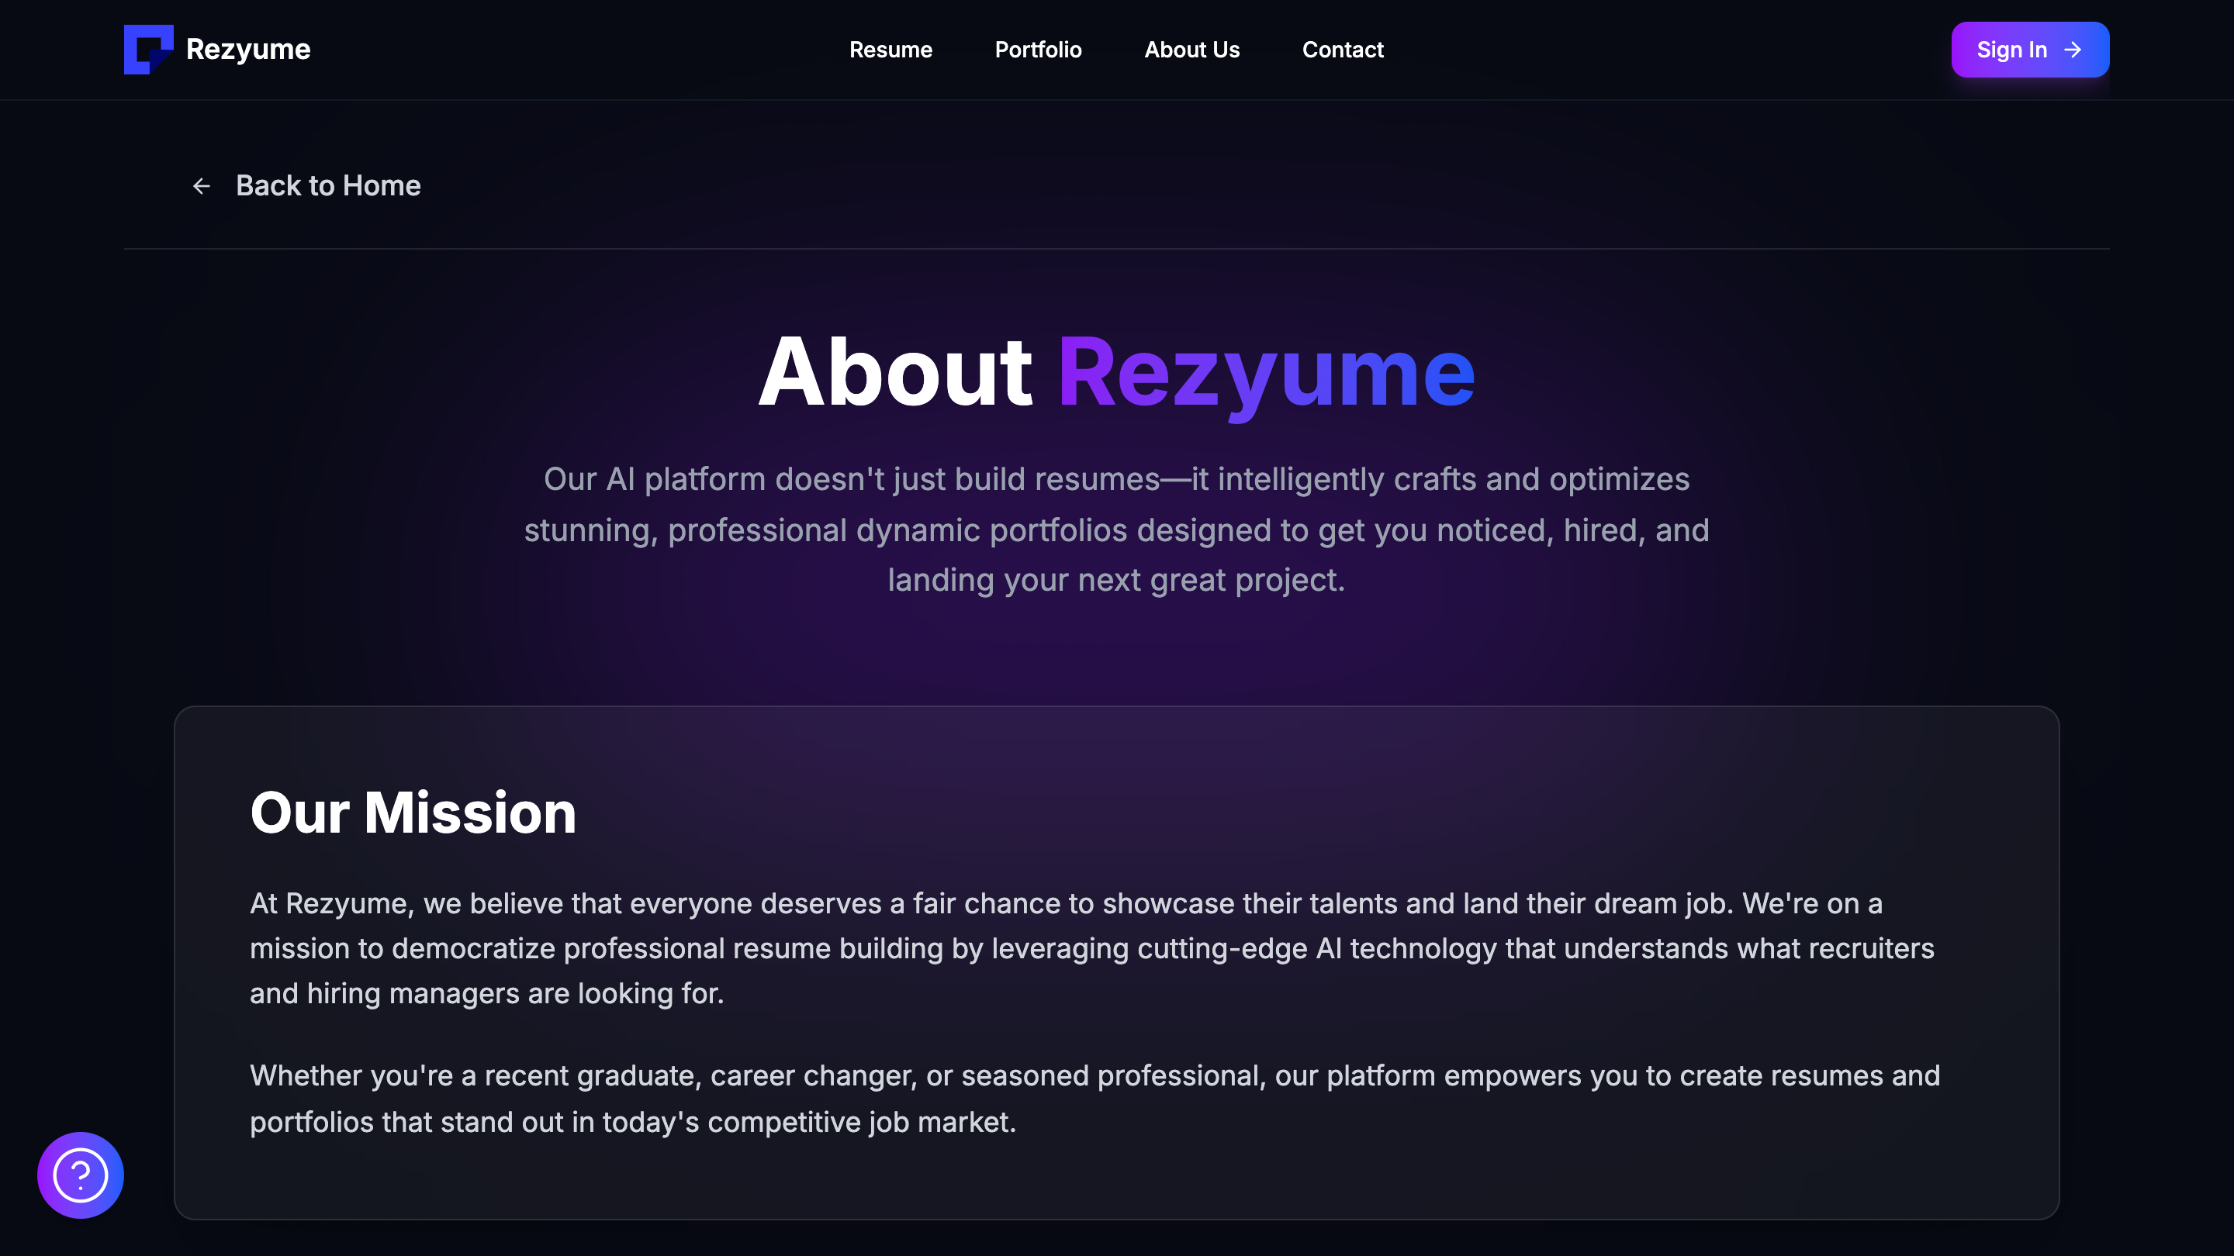Screen dimensions: 2234x1256
Task: Click the Rezyume logo icon
Action: tap(148, 50)
